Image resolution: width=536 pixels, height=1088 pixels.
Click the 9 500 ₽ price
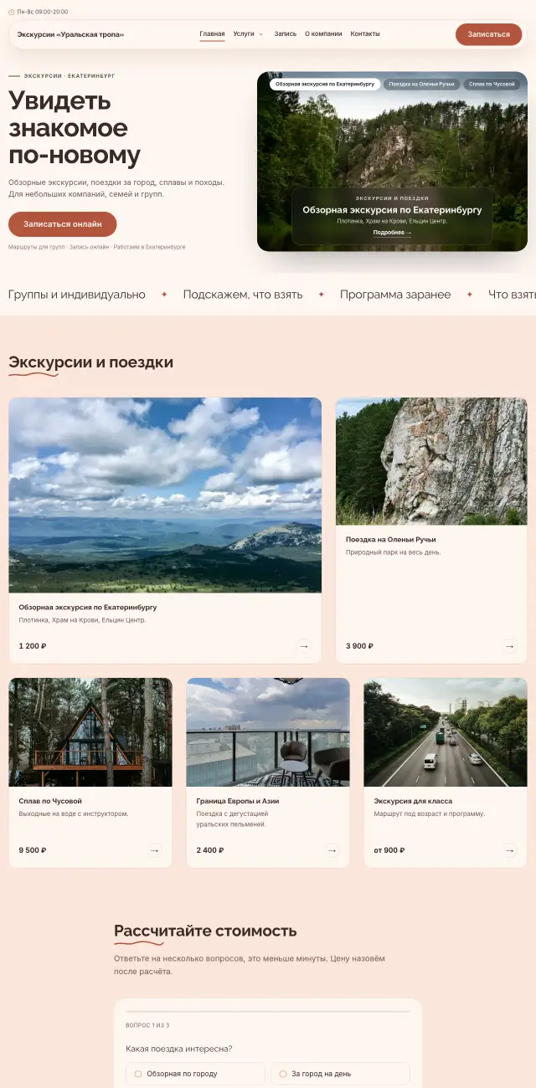[33, 850]
